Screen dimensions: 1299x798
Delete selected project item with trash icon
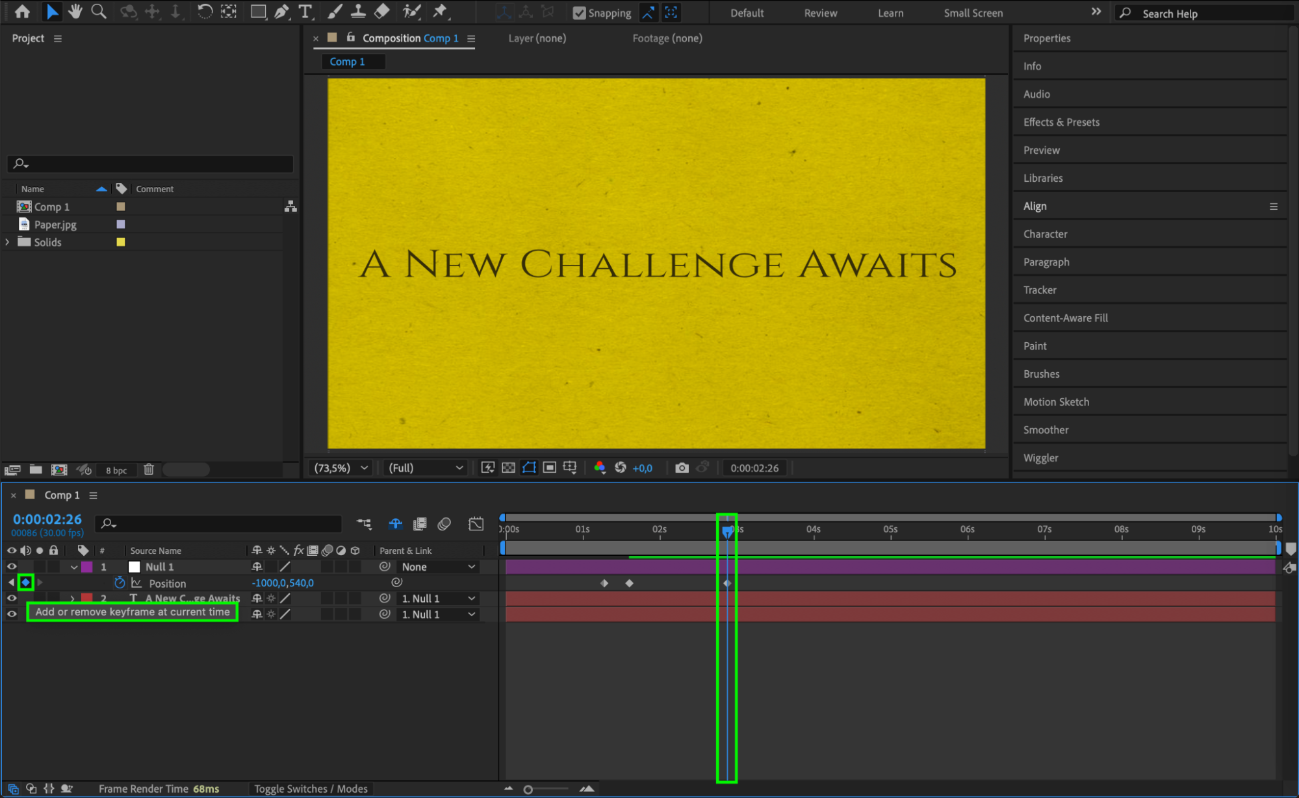(x=149, y=469)
